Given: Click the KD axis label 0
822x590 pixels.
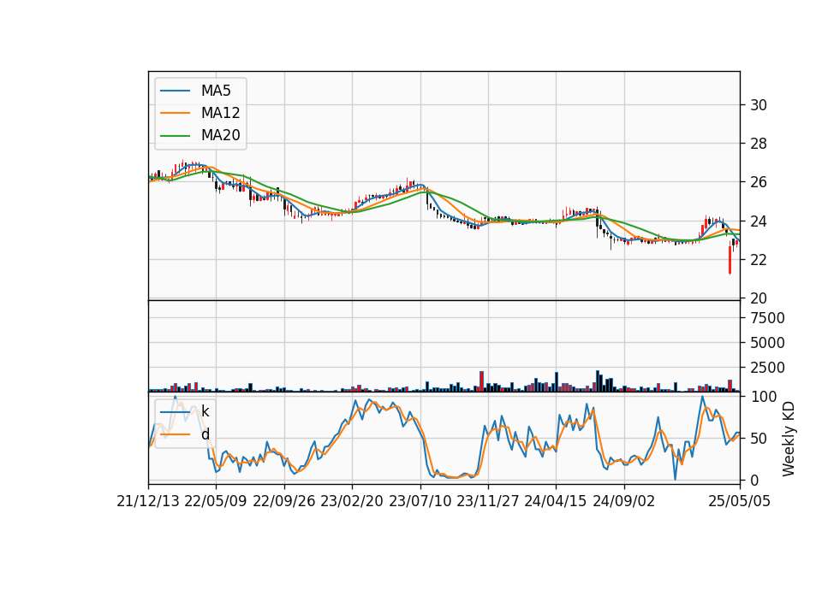Looking at the screenshot, I should point(753,480).
